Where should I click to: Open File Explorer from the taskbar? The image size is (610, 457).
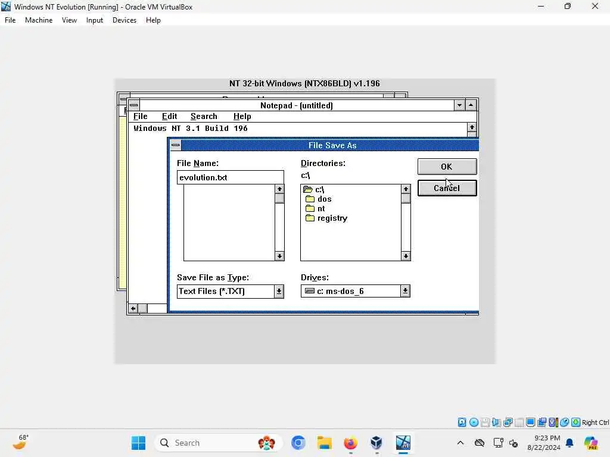(x=325, y=443)
